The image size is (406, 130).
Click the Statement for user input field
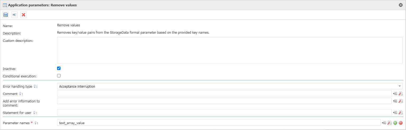[224, 113]
